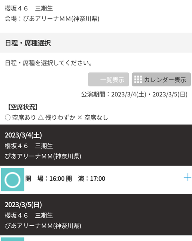Click the 【空席状況】 label
Screen dimensions: 192x241
pyautogui.click(x=23, y=107)
